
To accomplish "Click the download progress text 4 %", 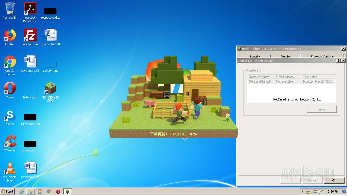I will 173,134.
